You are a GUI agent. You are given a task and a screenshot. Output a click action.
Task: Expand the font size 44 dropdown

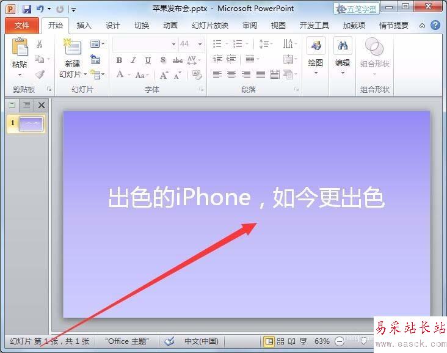pyautogui.click(x=200, y=44)
